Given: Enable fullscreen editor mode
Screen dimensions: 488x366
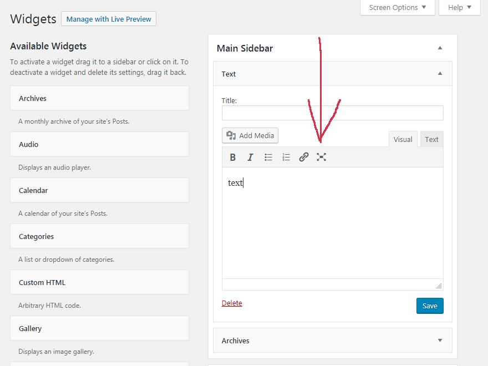Looking at the screenshot, I should click(x=321, y=157).
